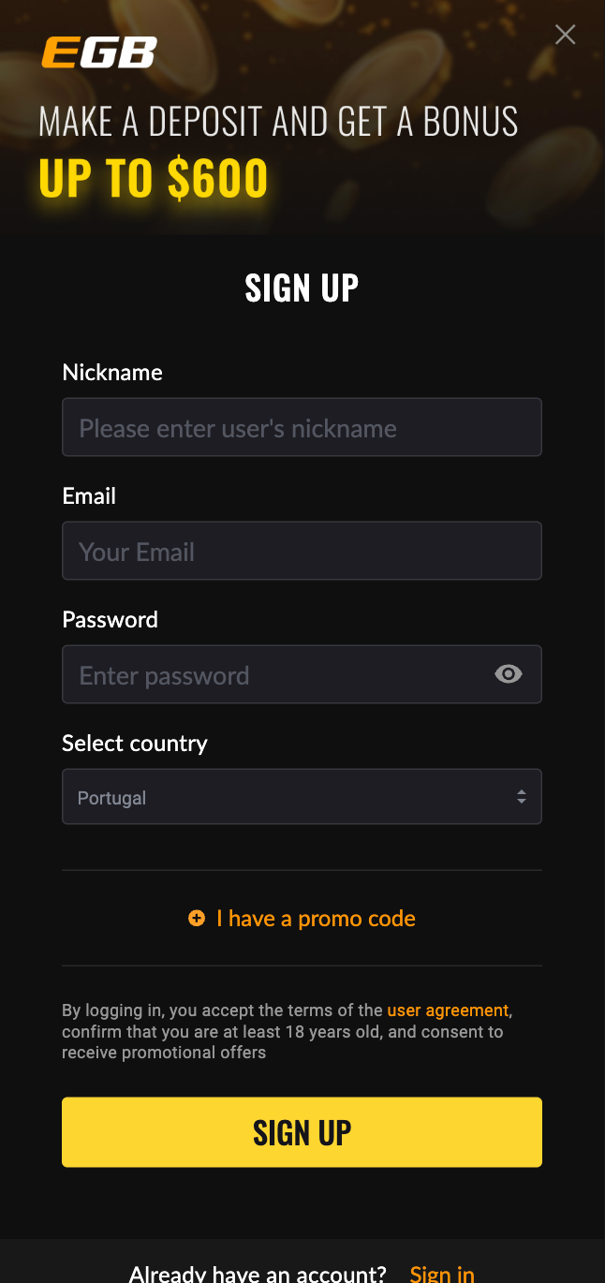Focus the nickname input field
This screenshot has height=1283, width=605.
[x=302, y=427]
